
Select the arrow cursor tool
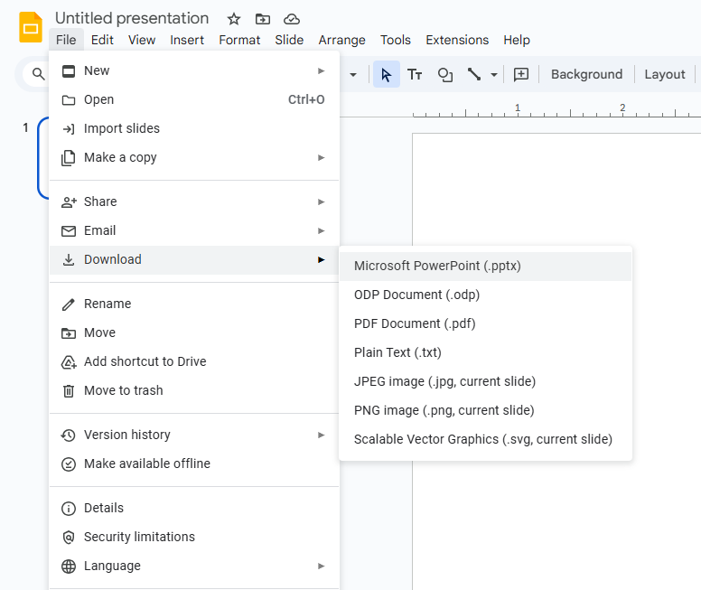[387, 74]
